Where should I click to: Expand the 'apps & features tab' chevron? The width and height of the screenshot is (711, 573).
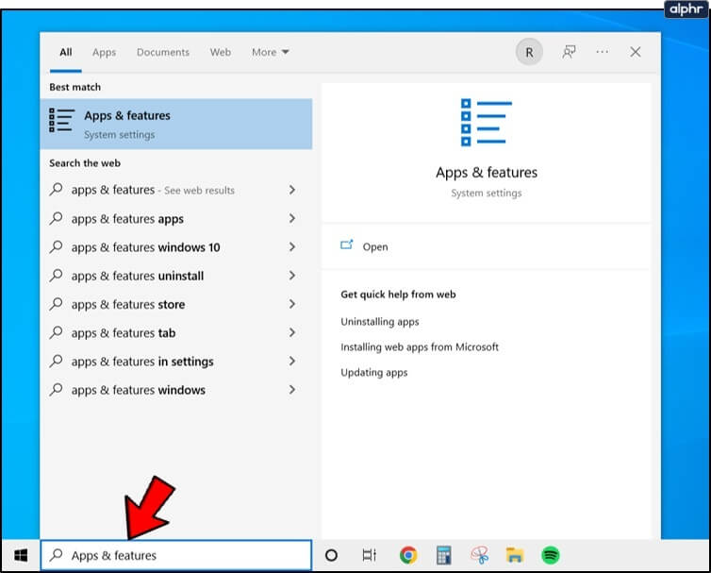pos(292,333)
